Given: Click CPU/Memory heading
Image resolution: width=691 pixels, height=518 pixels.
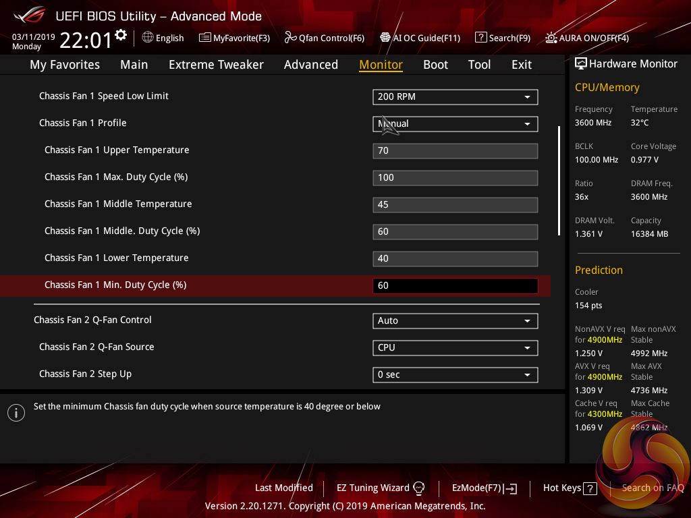Looking at the screenshot, I should click(607, 87).
